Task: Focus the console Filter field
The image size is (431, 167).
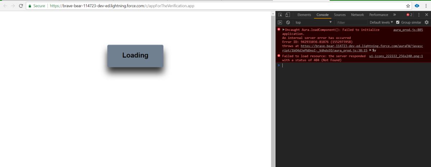Action: 351,22
